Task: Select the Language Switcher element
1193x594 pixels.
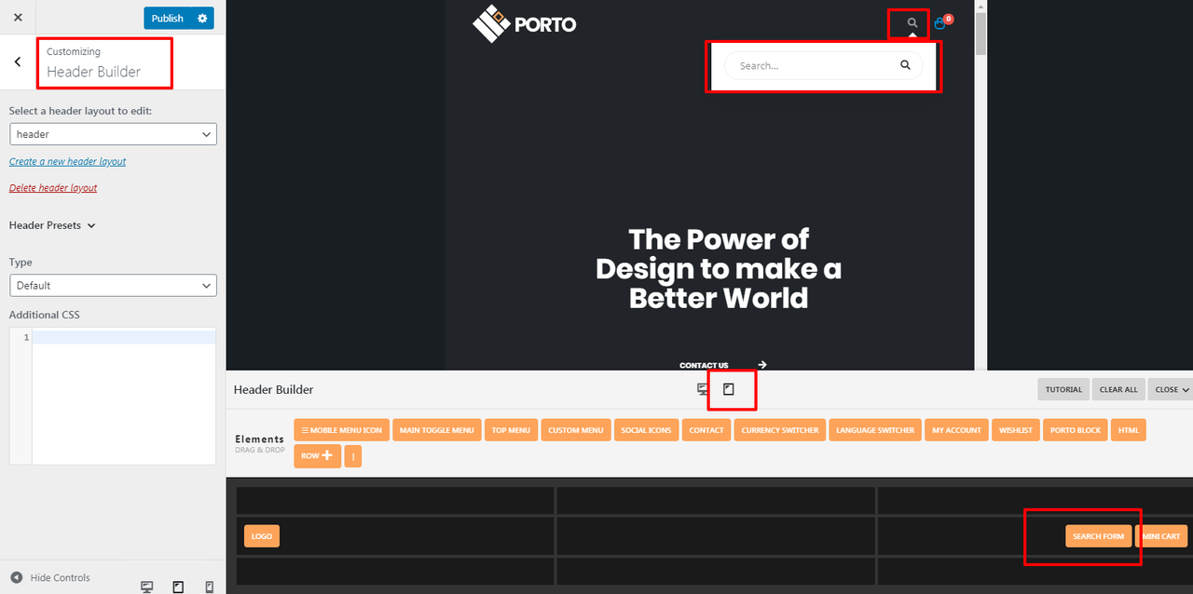Action: [876, 430]
